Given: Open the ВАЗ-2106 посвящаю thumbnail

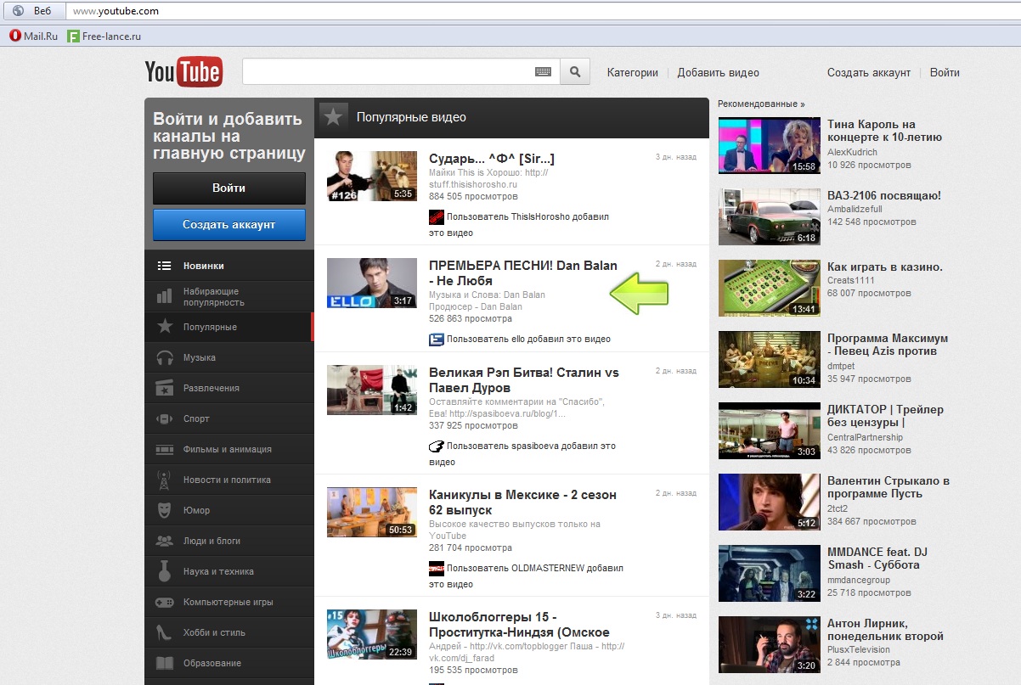Looking at the screenshot, I should pos(770,216).
